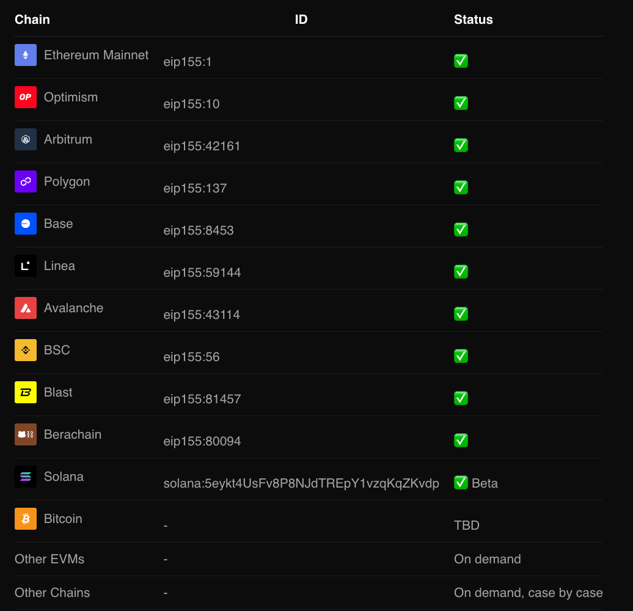The width and height of the screenshot is (633, 611).
Task: Click the ID column header
Action: tap(301, 20)
